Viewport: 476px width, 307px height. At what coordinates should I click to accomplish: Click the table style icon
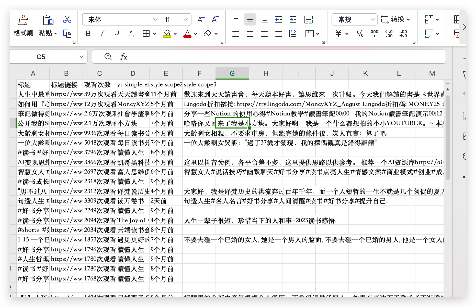click(429, 34)
